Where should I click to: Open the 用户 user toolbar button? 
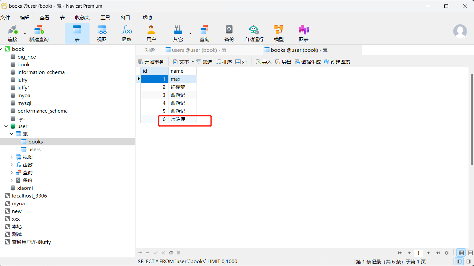[x=151, y=33]
